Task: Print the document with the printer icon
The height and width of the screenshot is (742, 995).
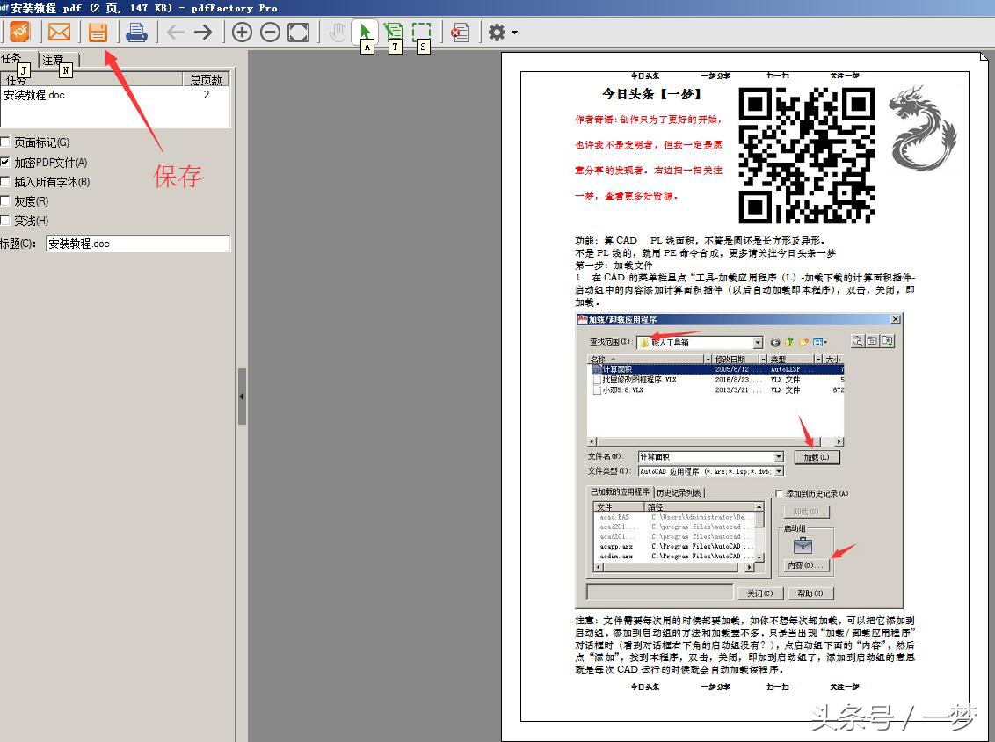Action: (x=136, y=32)
